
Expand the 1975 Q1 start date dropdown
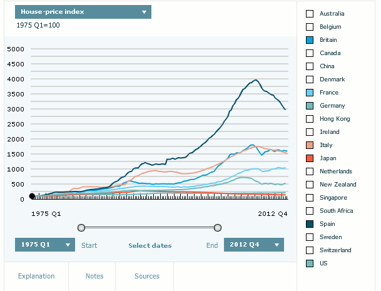[x=44, y=245]
